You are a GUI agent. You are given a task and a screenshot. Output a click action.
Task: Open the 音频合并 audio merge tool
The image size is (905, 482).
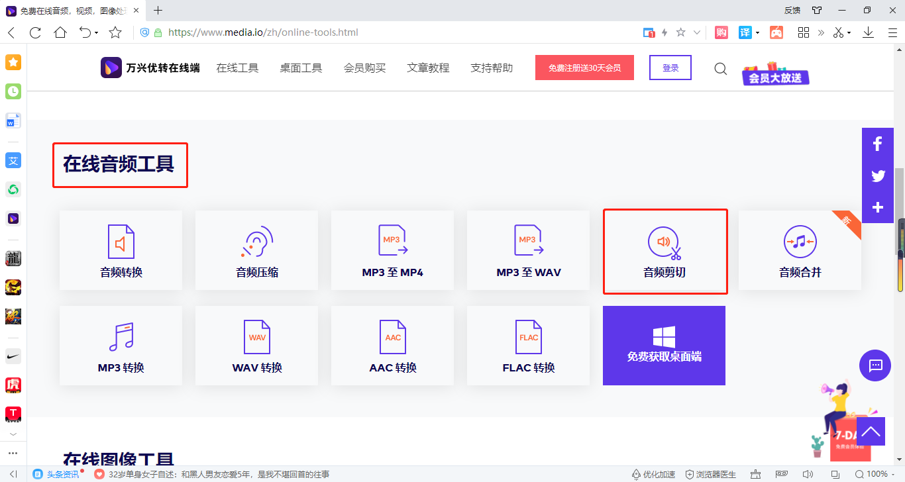tap(800, 250)
